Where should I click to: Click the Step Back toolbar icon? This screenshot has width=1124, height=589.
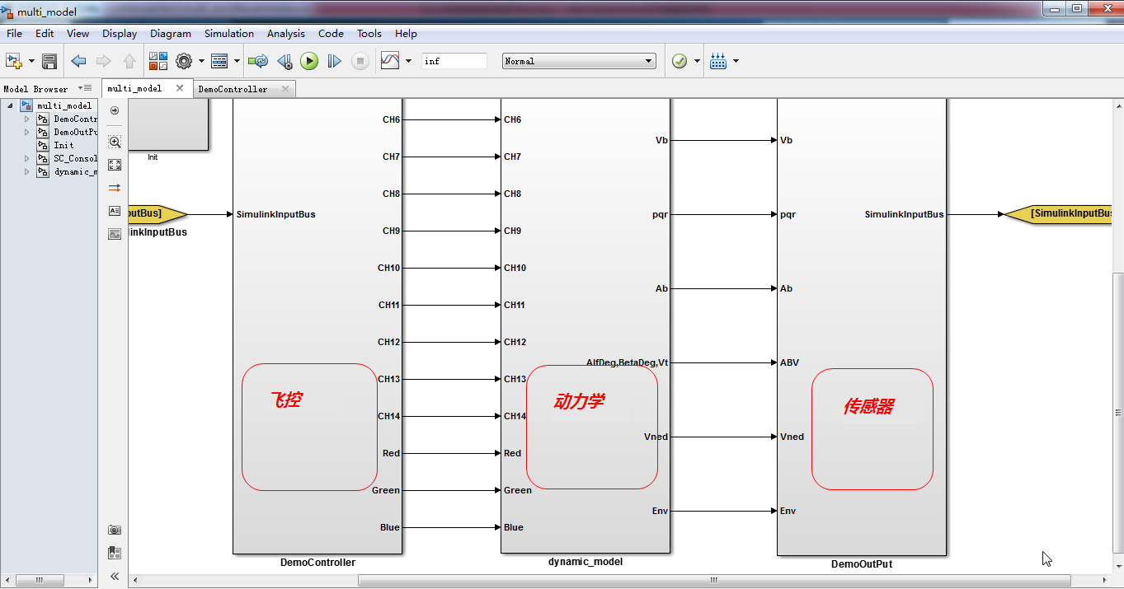285,61
